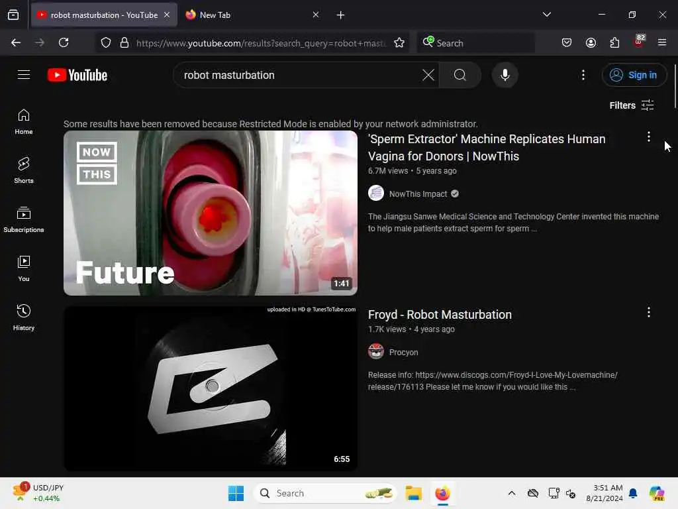
Task: Open Save to Pocket button
Action: click(x=567, y=42)
